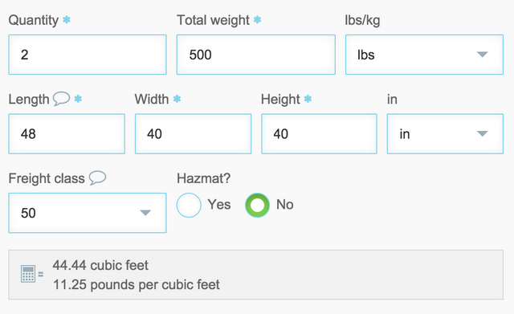Click the calculator icon in summary box

[x=28, y=274]
